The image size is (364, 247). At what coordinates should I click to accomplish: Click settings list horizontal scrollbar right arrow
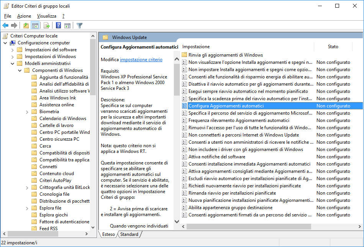click(x=359, y=226)
